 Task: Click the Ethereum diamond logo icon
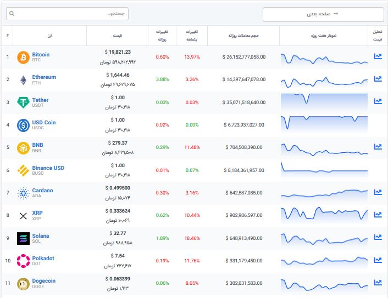pos(23,80)
